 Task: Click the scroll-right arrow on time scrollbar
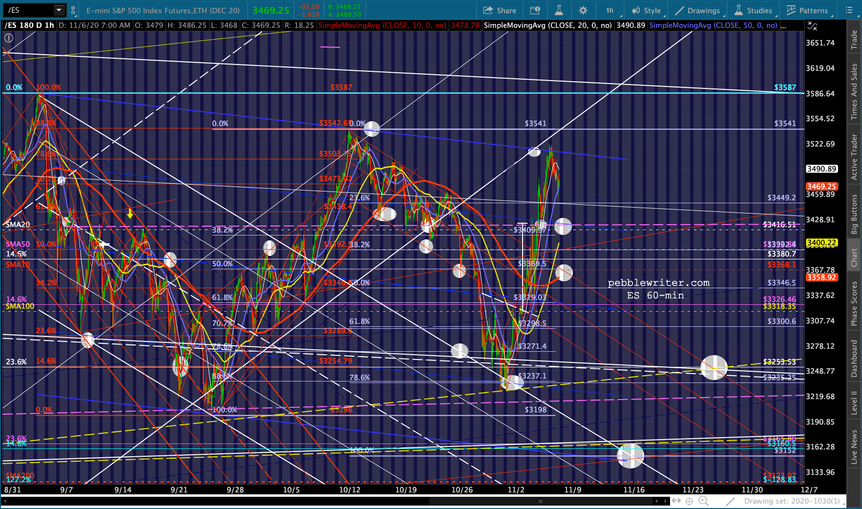coord(666,501)
